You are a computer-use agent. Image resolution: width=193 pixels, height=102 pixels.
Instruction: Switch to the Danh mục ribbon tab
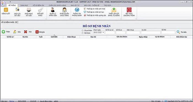[x=24, y=5]
